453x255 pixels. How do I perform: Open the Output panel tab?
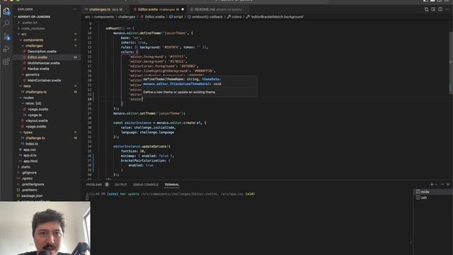121,184
